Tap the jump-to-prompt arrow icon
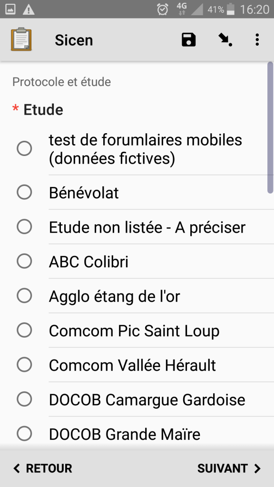Viewport: 274px width, 487px height. [x=225, y=40]
